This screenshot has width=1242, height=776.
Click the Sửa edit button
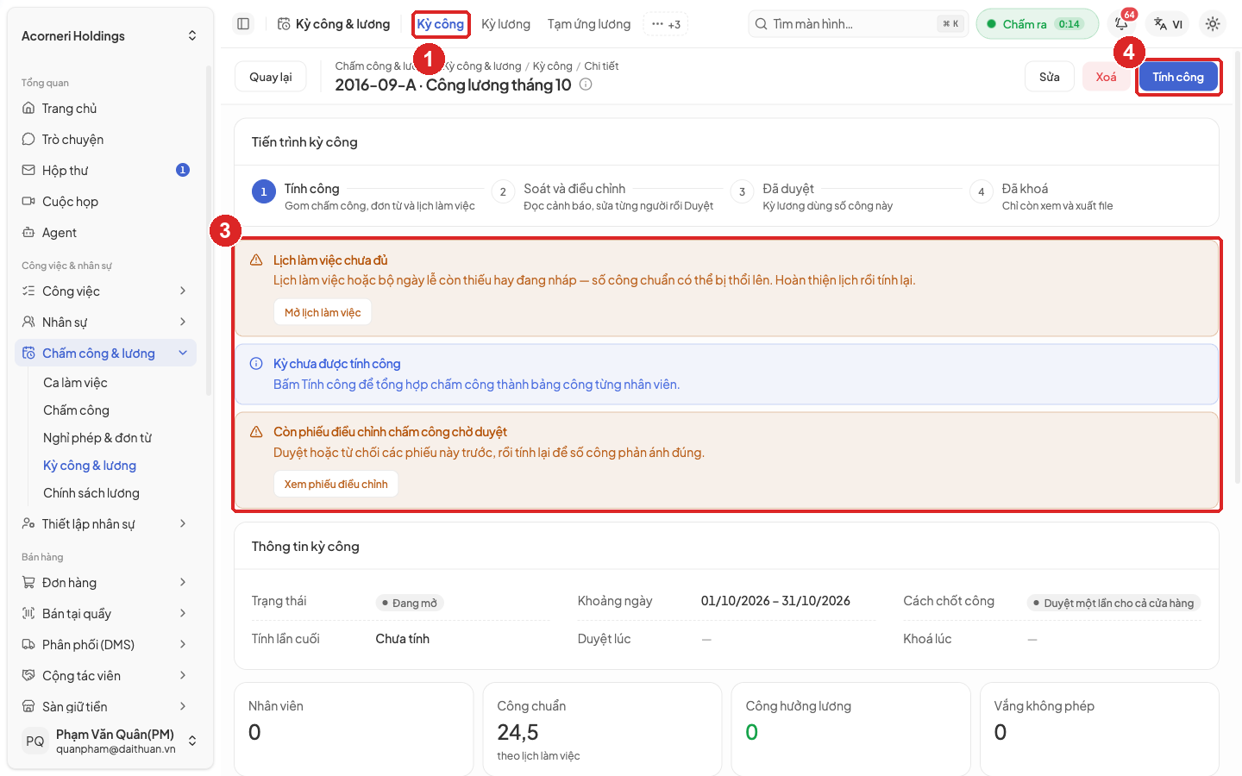1050,77
